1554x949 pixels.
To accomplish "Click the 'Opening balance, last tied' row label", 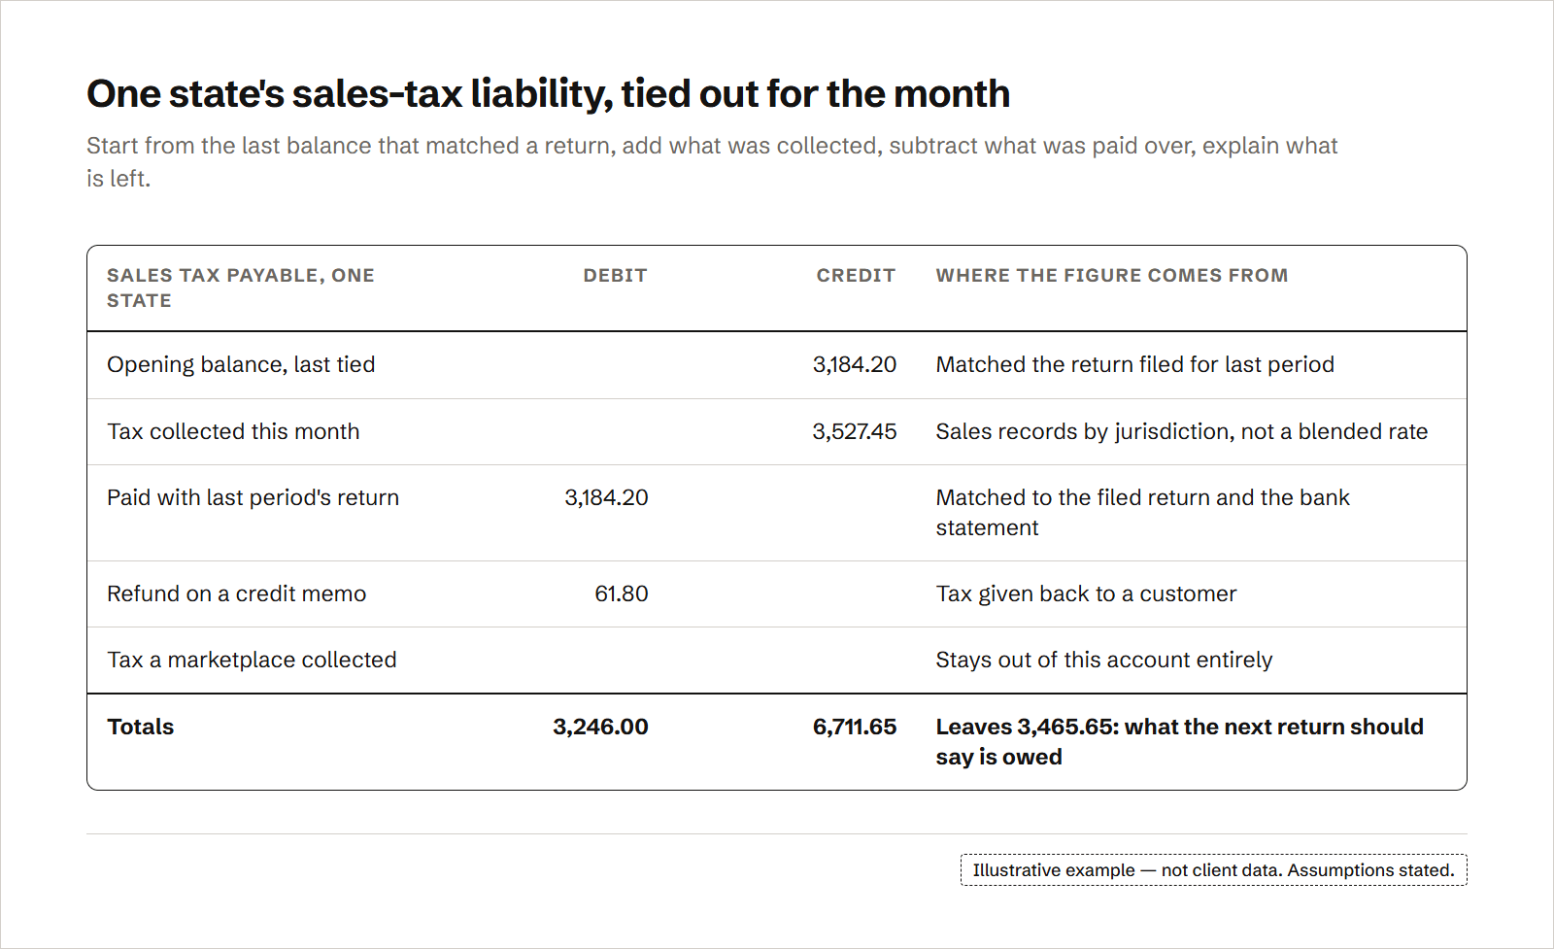I will coord(241,364).
